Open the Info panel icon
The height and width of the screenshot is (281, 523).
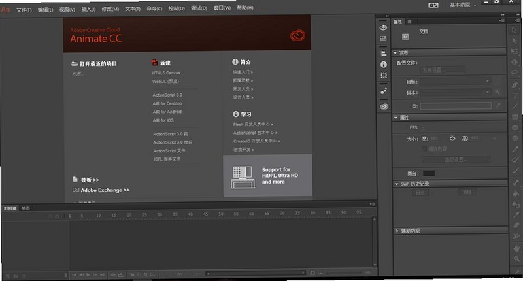coord(384,64)
